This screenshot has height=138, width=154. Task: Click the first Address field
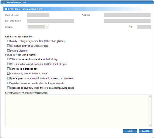tap(127, 15)
